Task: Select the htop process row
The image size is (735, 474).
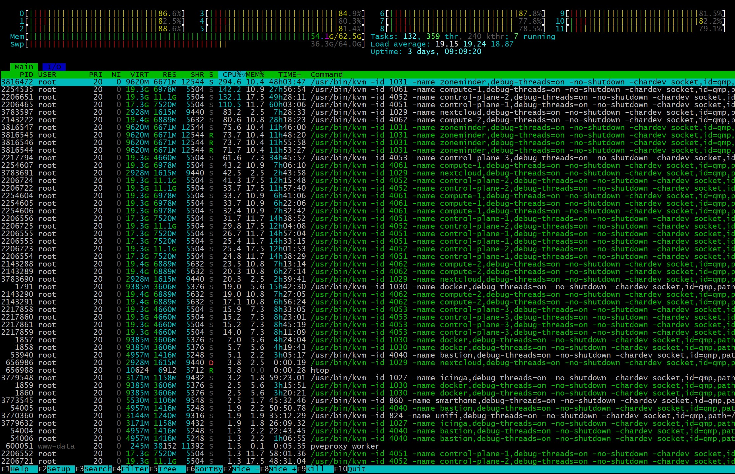Action: pos(319,370)
